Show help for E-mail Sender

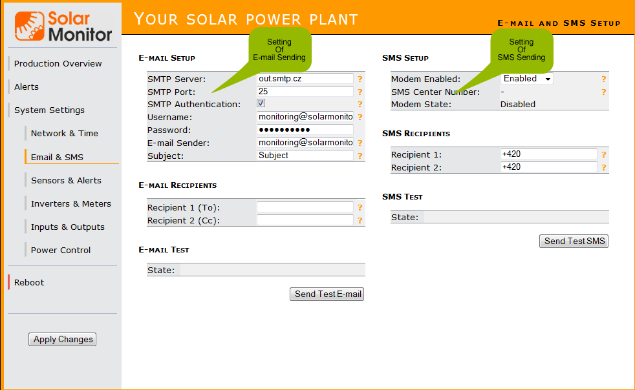(x=360, y=143)
